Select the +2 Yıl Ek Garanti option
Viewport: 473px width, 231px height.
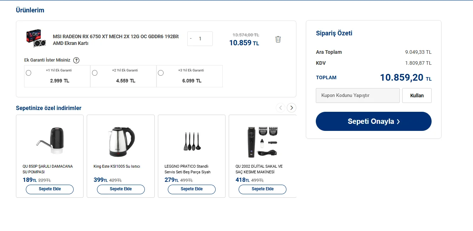[95, 73]
